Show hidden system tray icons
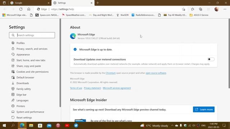 172,125
